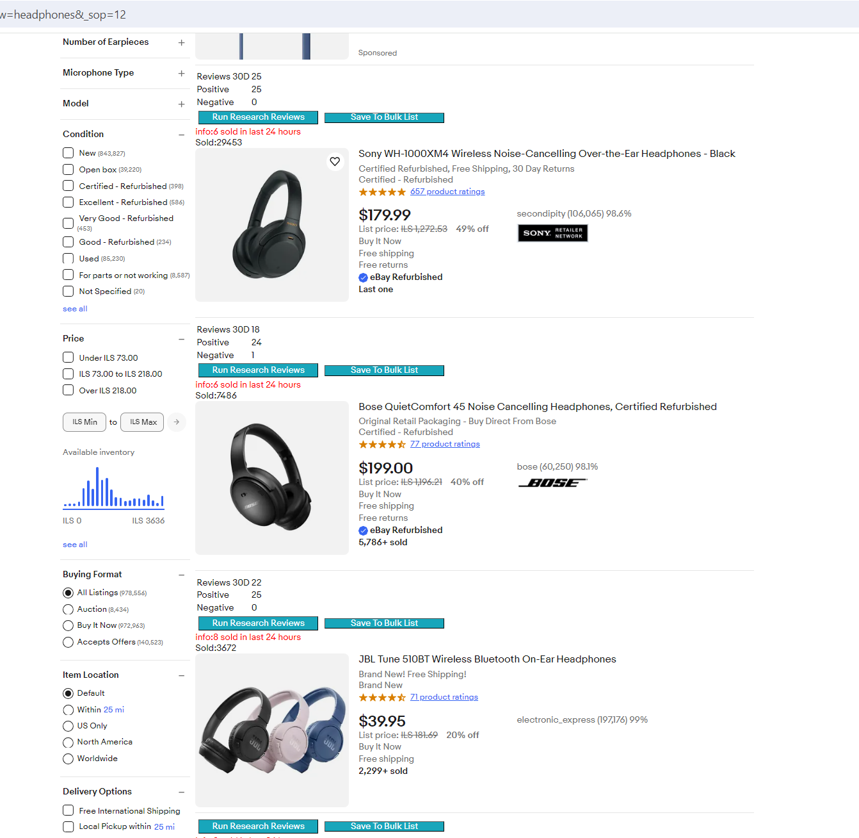Add Sony WH-1000XM4 to watchlist heart
Screen dimensions: 859x838
(x=335, y=161)
